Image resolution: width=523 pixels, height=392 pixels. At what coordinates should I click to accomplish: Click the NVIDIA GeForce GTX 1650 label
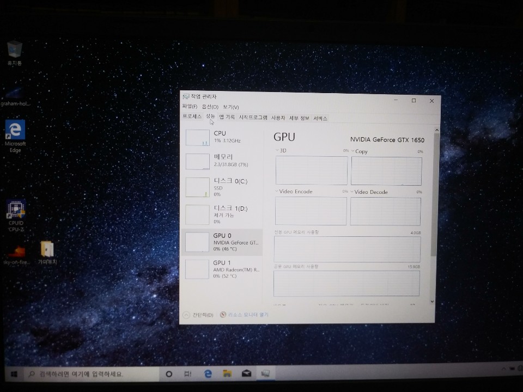[387, 140]
